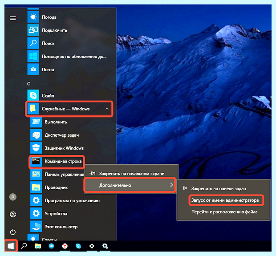Click the Диспетчер задач label

[62, 135]
